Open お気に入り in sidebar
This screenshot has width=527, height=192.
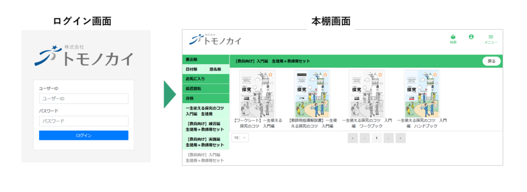point(206,79)
